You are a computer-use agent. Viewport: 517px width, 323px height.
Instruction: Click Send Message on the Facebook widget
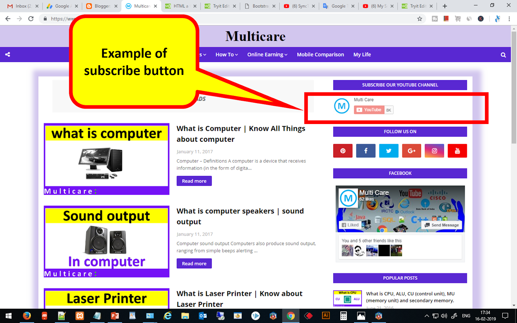point(442,225)
